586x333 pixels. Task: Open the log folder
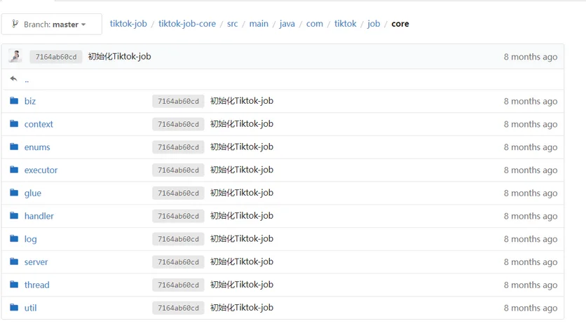point(30,239)
